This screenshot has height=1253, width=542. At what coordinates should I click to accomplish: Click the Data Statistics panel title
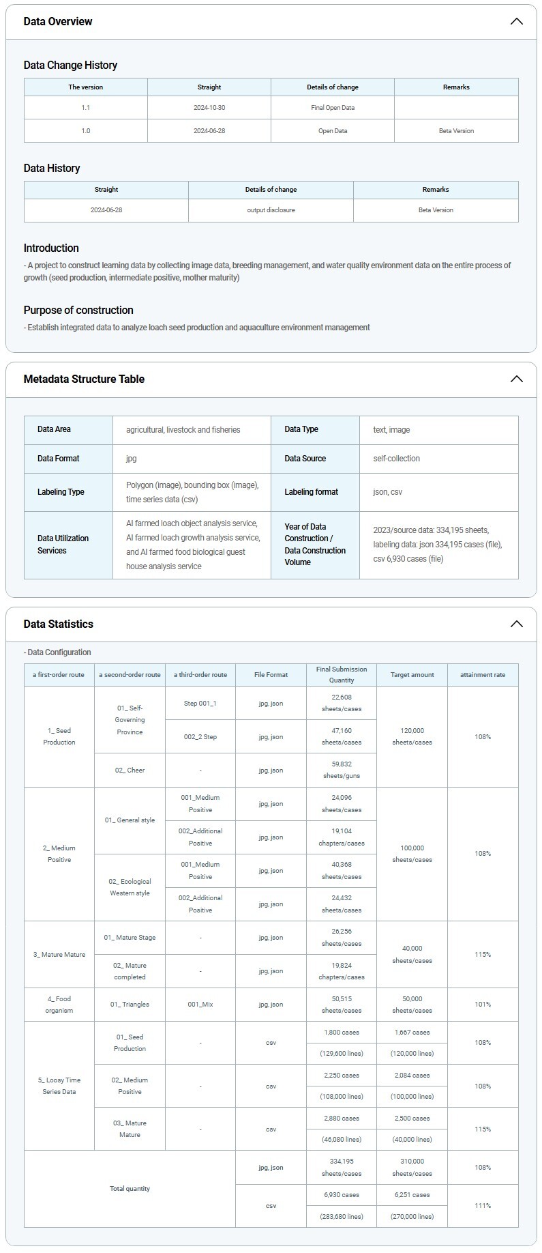tap(58, 624)
